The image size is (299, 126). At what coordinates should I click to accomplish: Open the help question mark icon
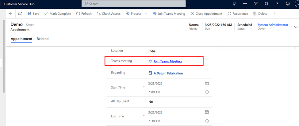(277, 4)
